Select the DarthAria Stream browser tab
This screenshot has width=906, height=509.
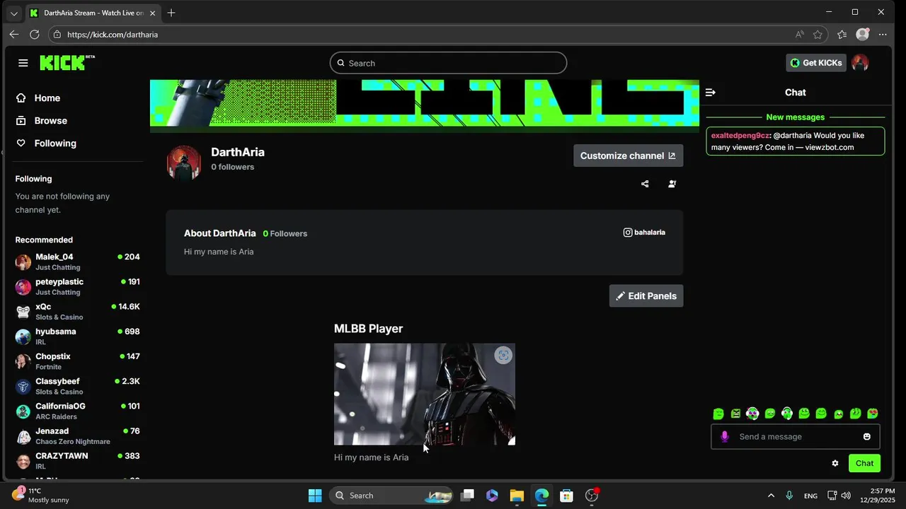coord(92,13)
